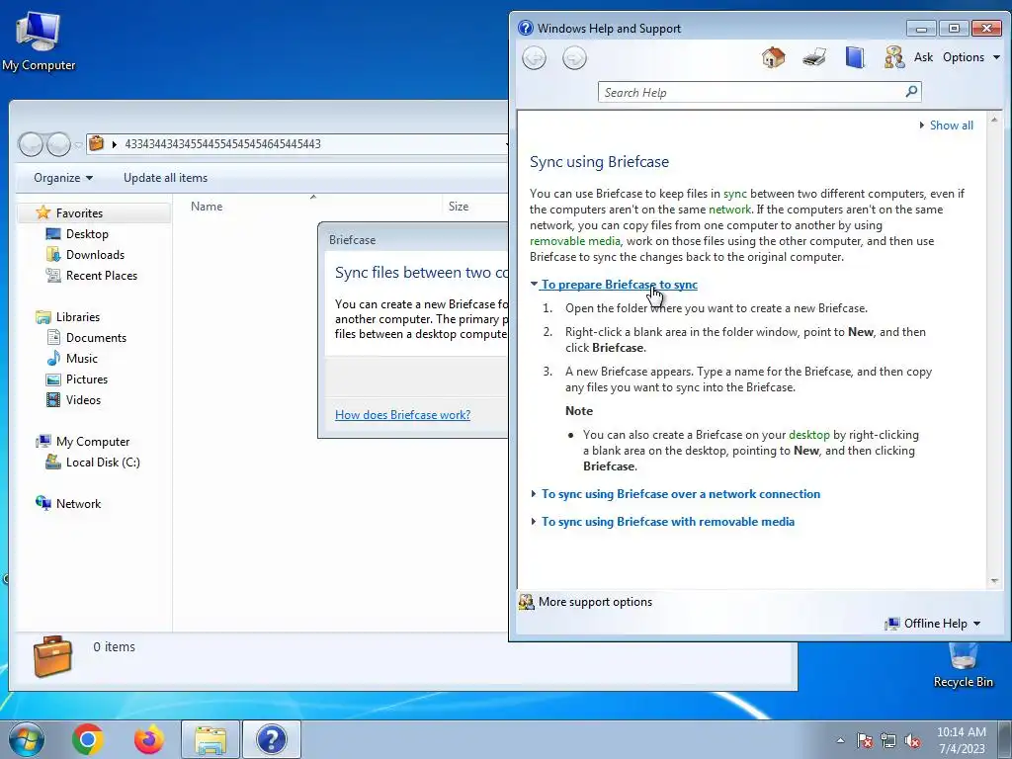Go forward in Help using forward arrow

[574, 58]
